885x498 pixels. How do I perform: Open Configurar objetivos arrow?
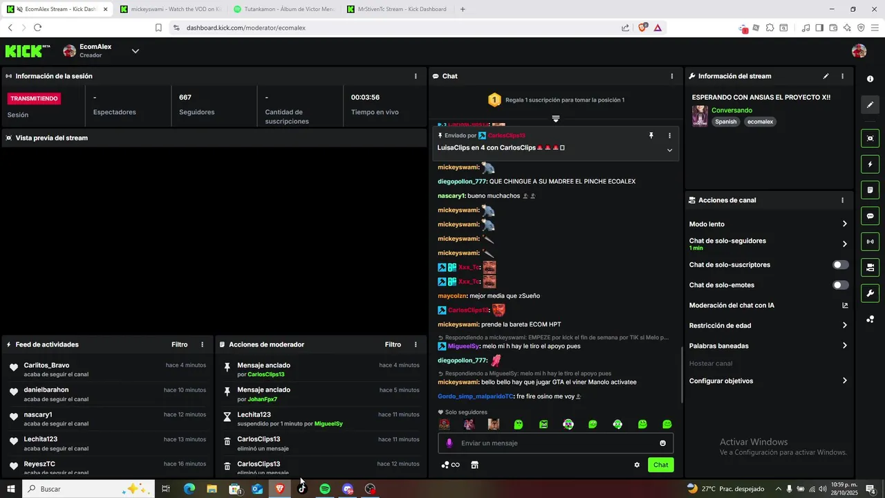coord(844,381)
